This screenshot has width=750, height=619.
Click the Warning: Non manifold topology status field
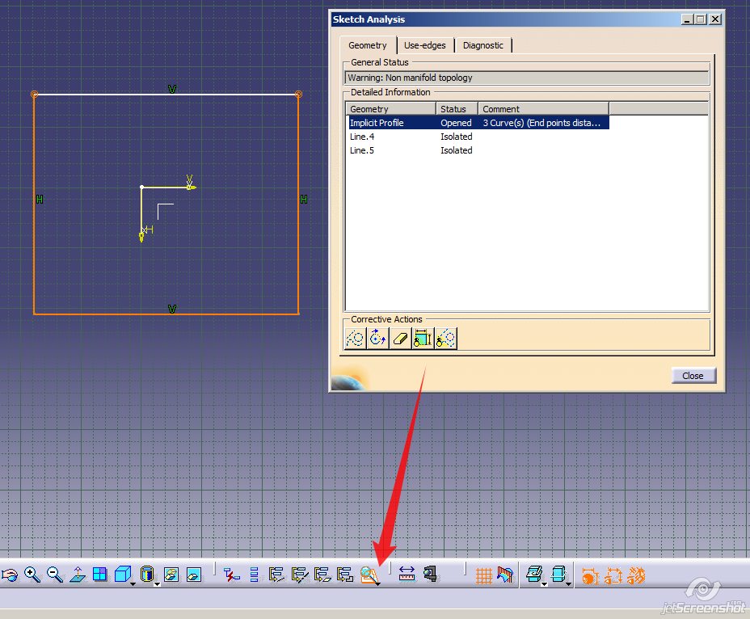527,78
